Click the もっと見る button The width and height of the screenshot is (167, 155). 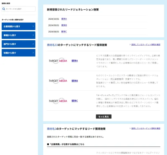pyautogui.click(x=103, y=117)
